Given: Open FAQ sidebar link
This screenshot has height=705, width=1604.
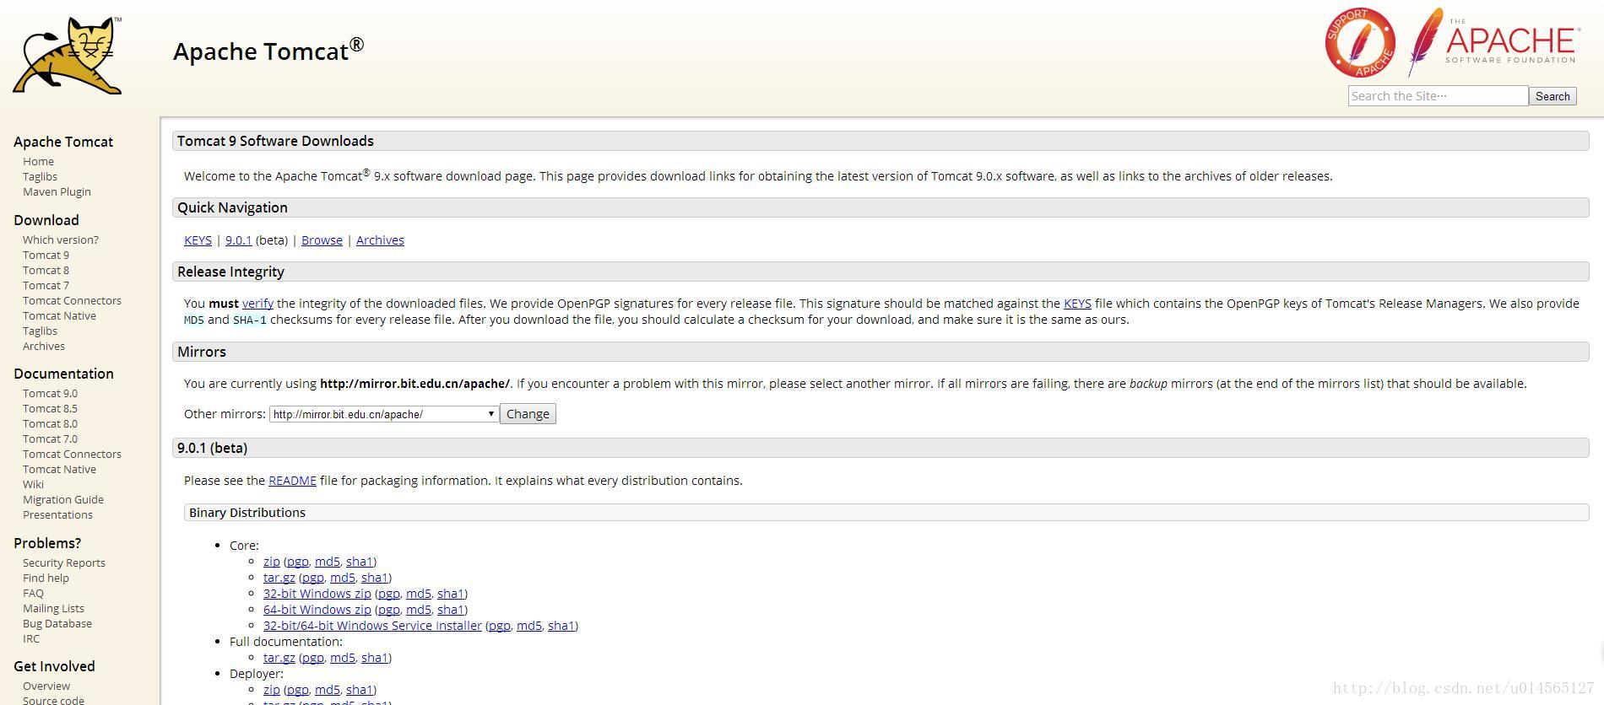Looking at the screenshot, I should click(x=33, y=594).
